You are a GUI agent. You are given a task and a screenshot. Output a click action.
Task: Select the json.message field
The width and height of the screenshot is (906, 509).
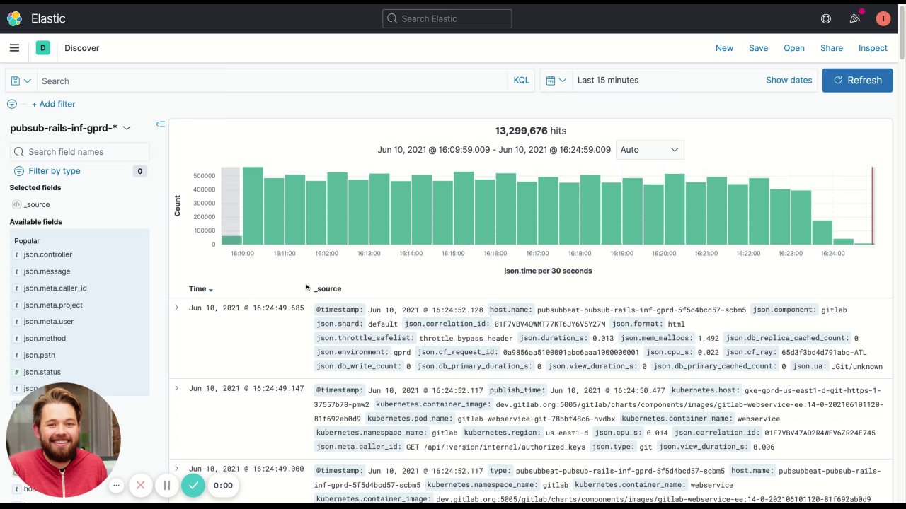click(47, 271)
